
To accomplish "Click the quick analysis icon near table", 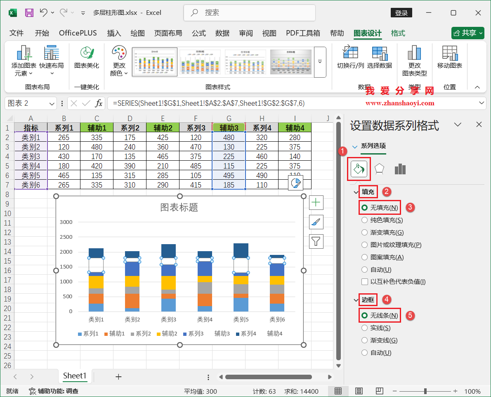I will coord(295,183).
